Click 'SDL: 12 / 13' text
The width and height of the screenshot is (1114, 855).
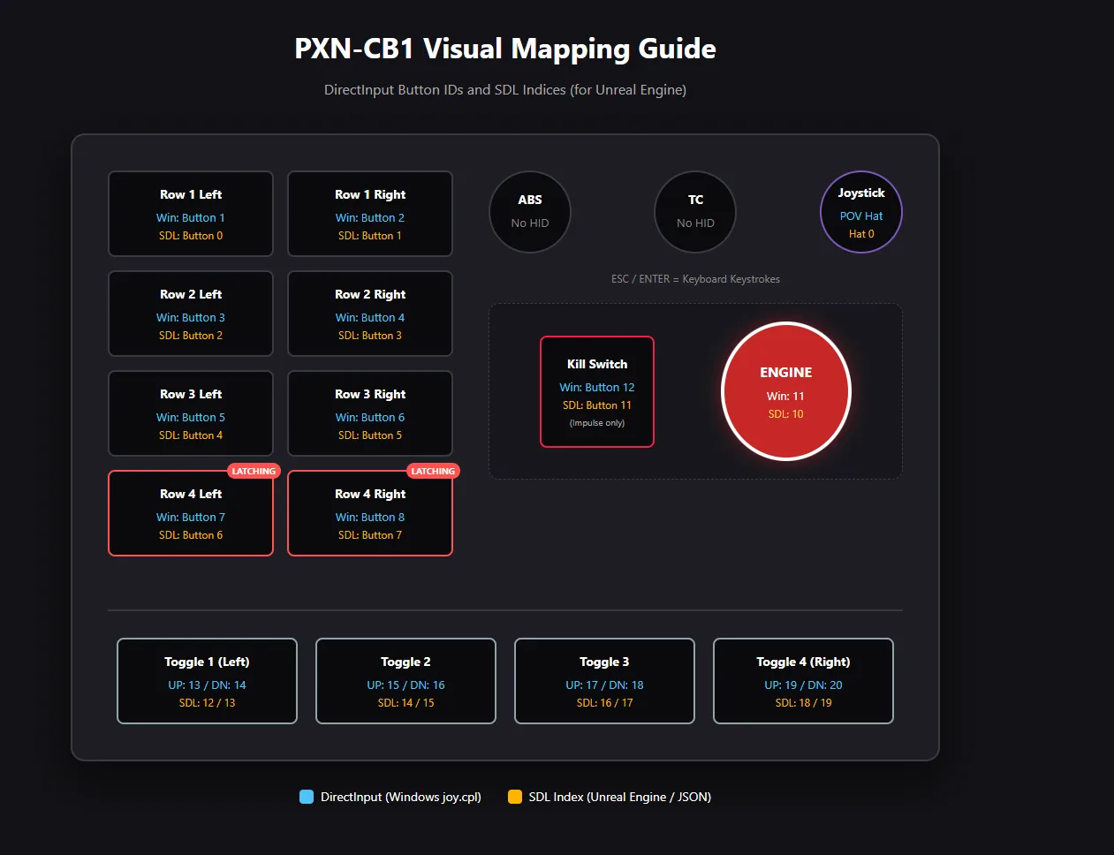pyautogui.click(x=207, y=703)
